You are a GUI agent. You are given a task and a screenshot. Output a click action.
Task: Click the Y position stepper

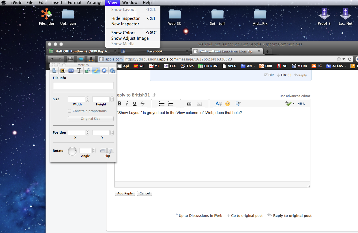[112, 133]
